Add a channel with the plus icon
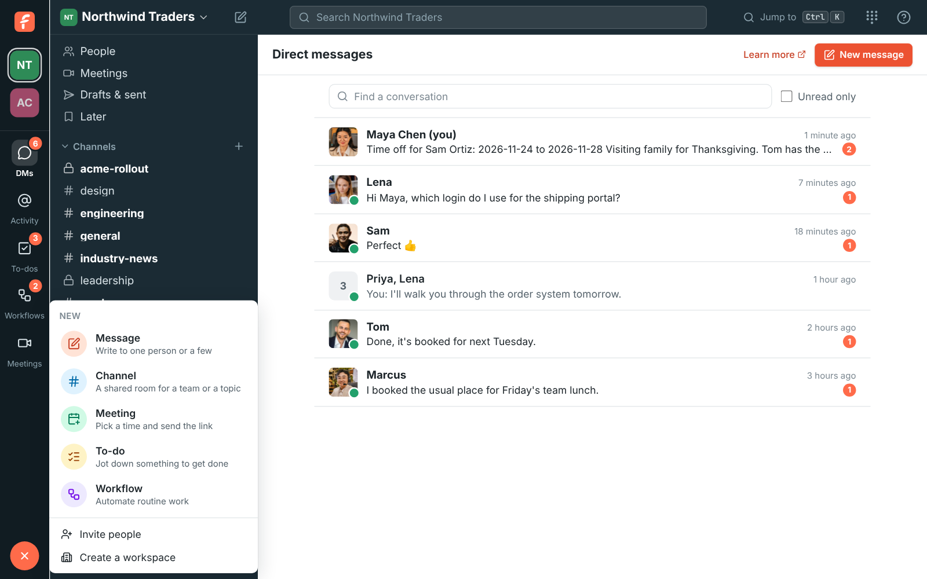927x579 pixels. pyautogui.click(x=239, y=146)
